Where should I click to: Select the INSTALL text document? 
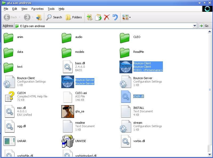tap(137, 111)
